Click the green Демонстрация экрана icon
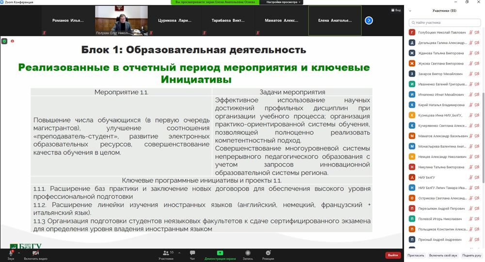Viewport: 485px width, 262px height. coord(220,253)
